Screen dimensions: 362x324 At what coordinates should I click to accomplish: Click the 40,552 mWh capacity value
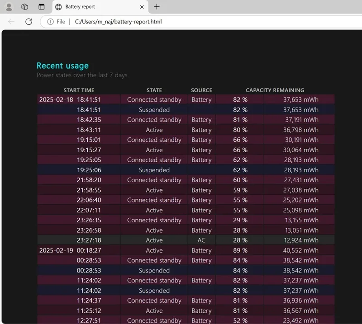tap(300, 250)
